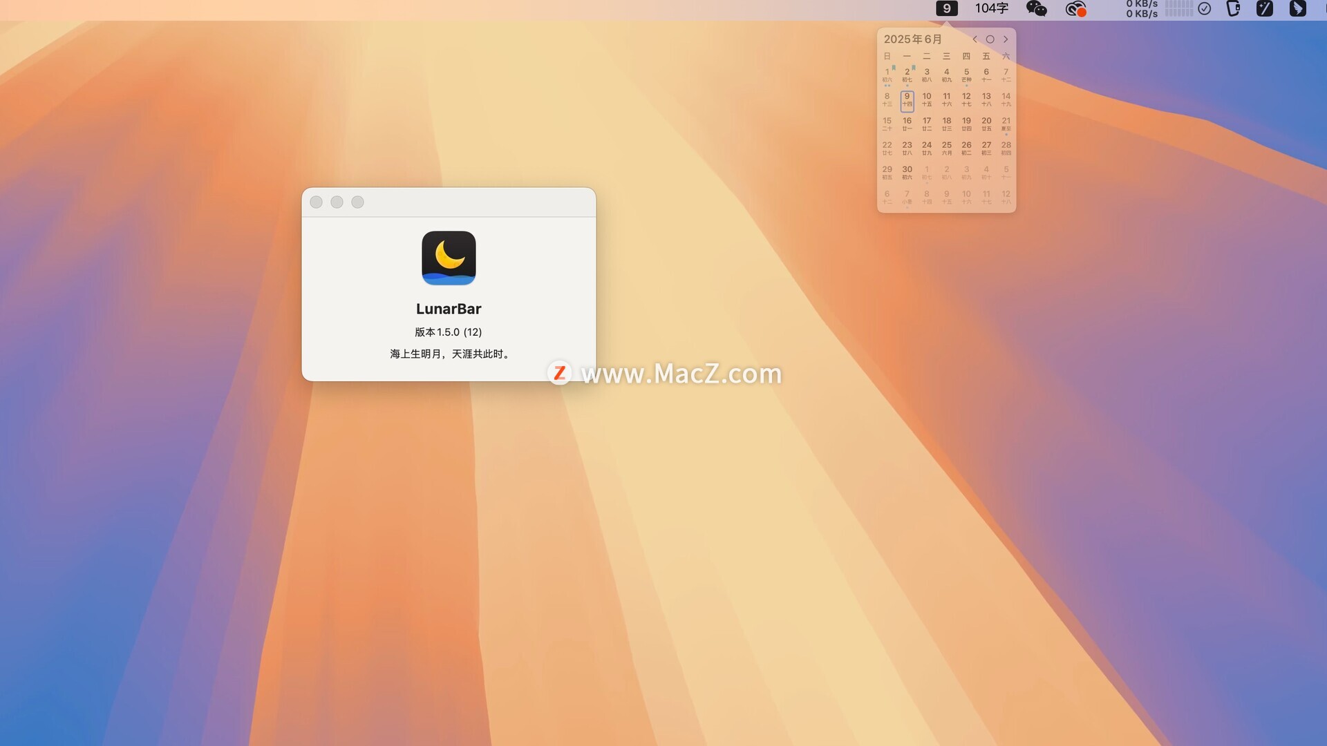Select June 16 廿一 in calendar
Viewport: 1327px width, 746px height.
(907, 124)
